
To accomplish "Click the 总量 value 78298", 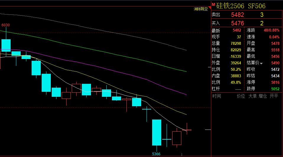I will [236, 43].
